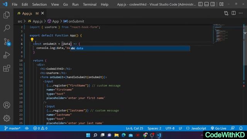247x139 pixels.
Task: Click the 'handleSubmit(onSubmit)' code text
Action: pos(85,77)
